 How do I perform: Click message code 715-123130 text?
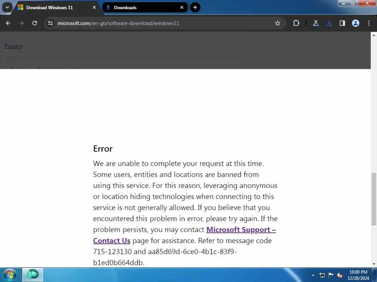click(x=113, y=252)
